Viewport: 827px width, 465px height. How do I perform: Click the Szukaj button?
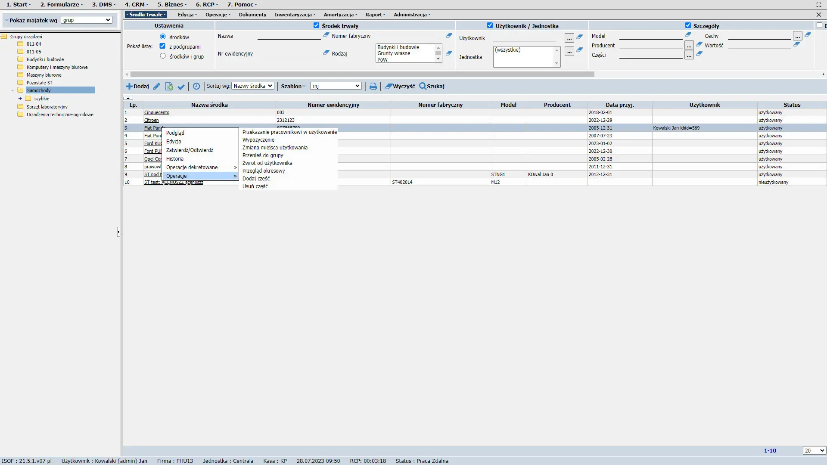(x=432, y=87)
